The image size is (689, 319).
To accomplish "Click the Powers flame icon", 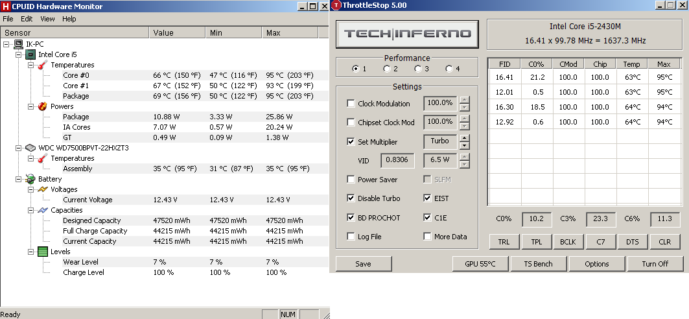I will (43, 106).
